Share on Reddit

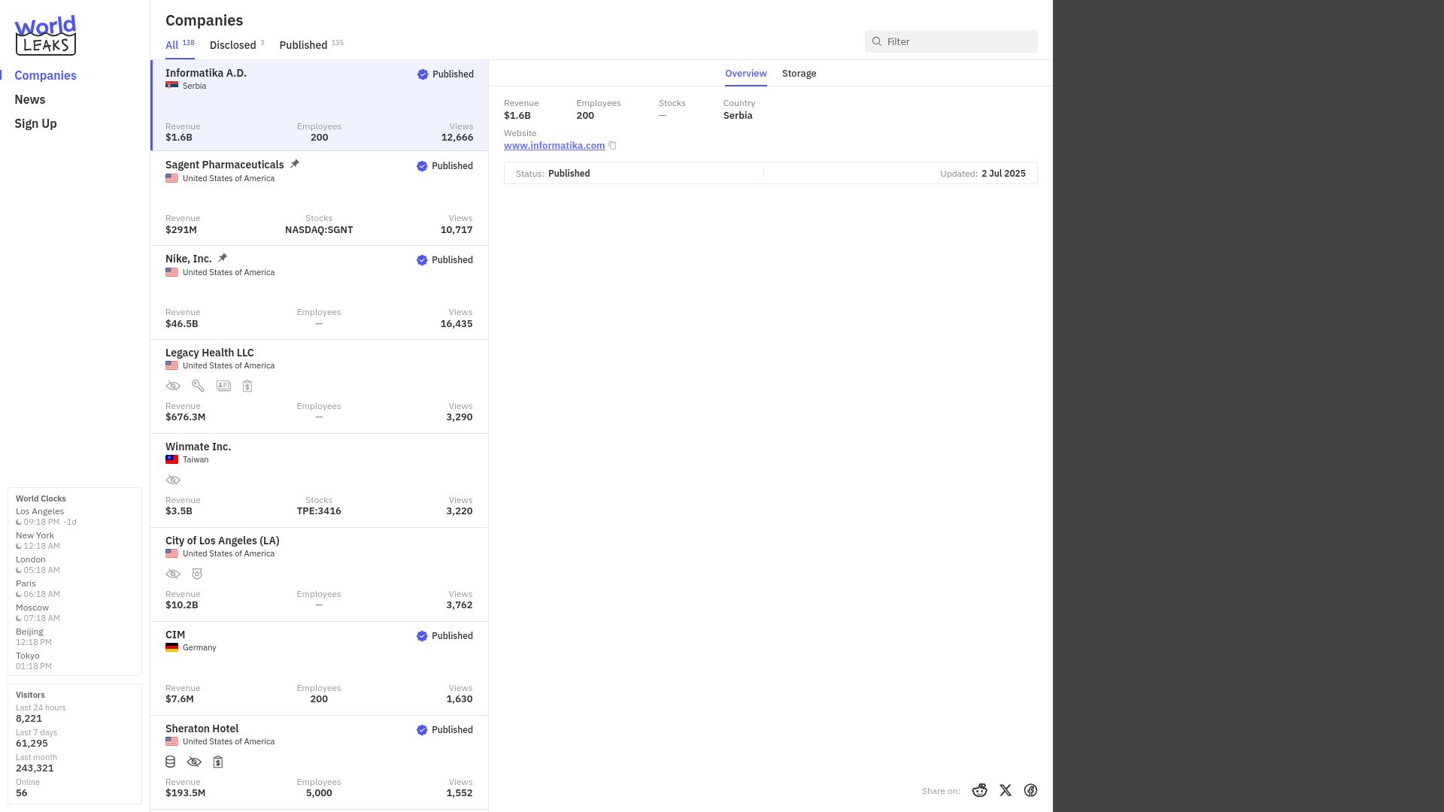979,790
